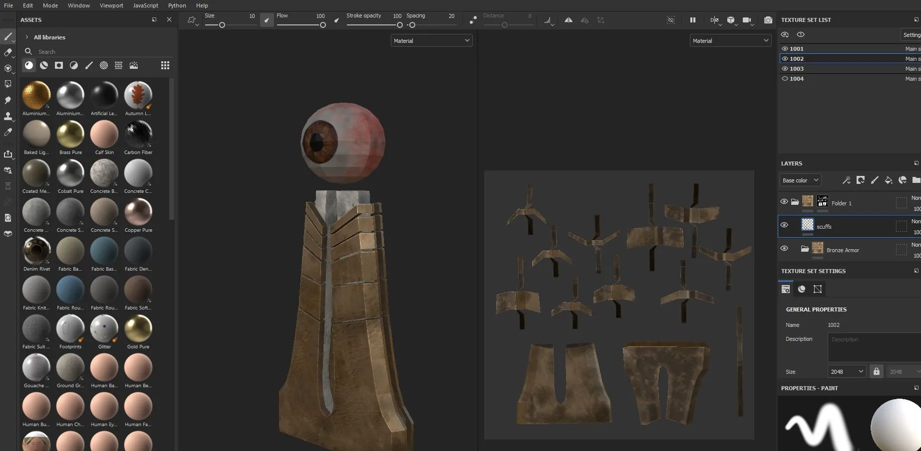Filter assets by Brushes icon
921x451 pixels.
point(89,65)
